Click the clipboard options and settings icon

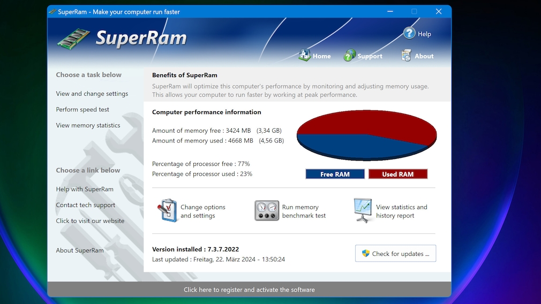coord(167,211)
